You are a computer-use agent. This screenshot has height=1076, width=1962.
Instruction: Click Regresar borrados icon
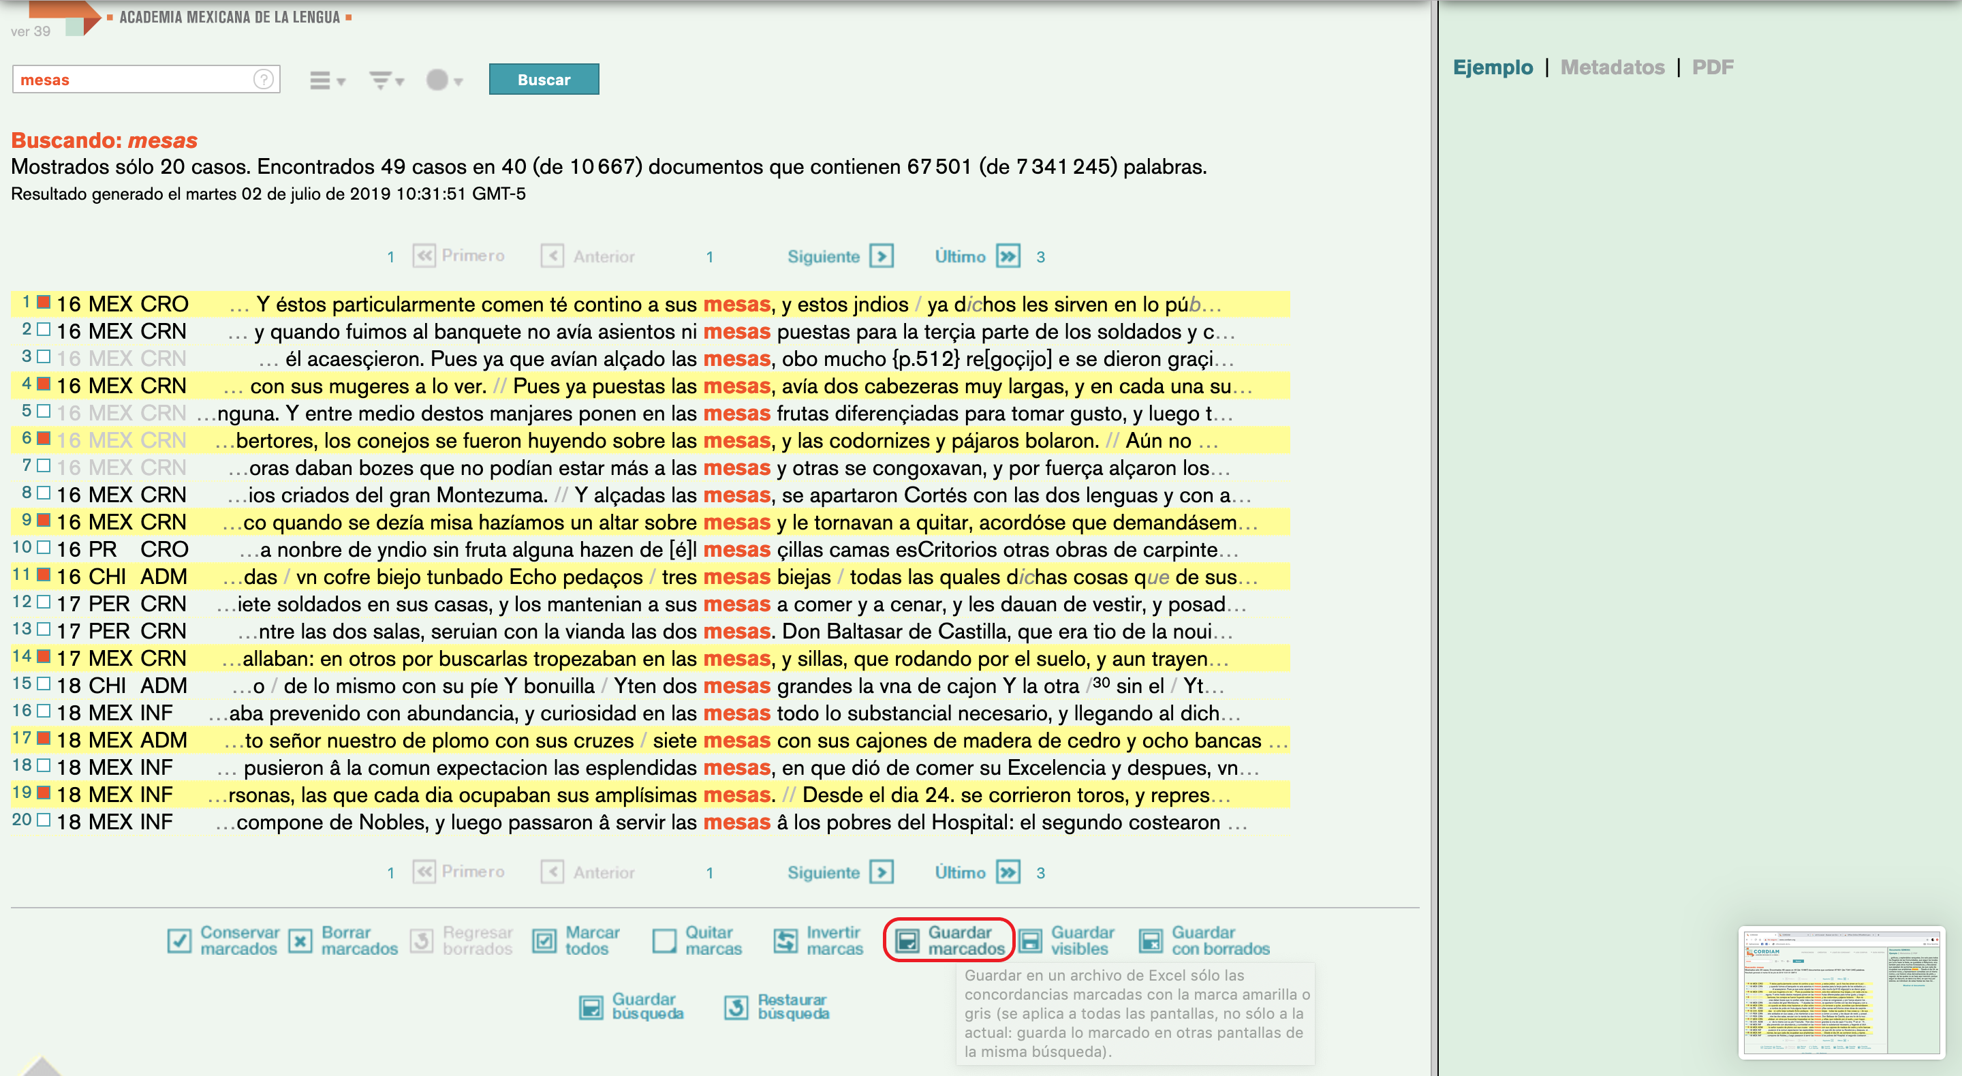(421, 940)
